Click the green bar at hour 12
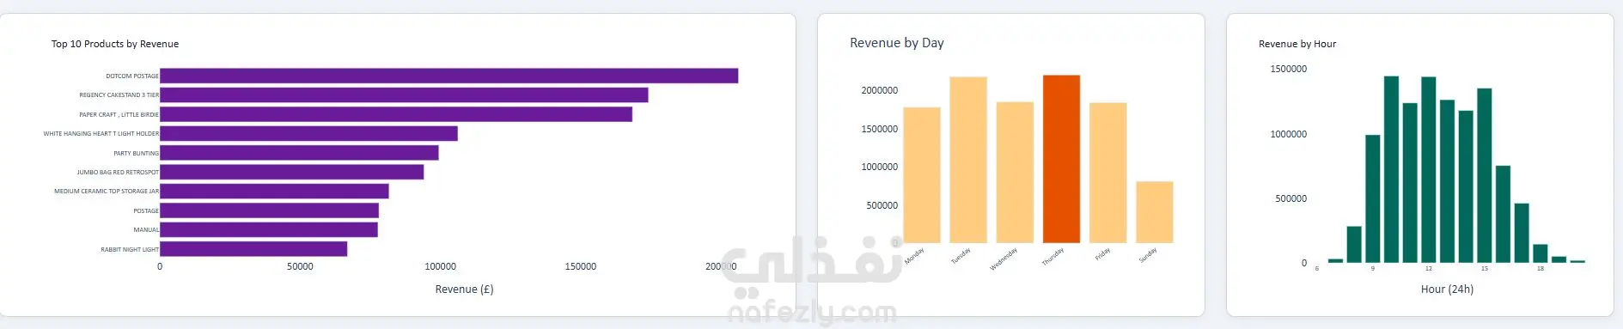The width and height of the screenshot is (1623, 329). [x=1428, y=170]
